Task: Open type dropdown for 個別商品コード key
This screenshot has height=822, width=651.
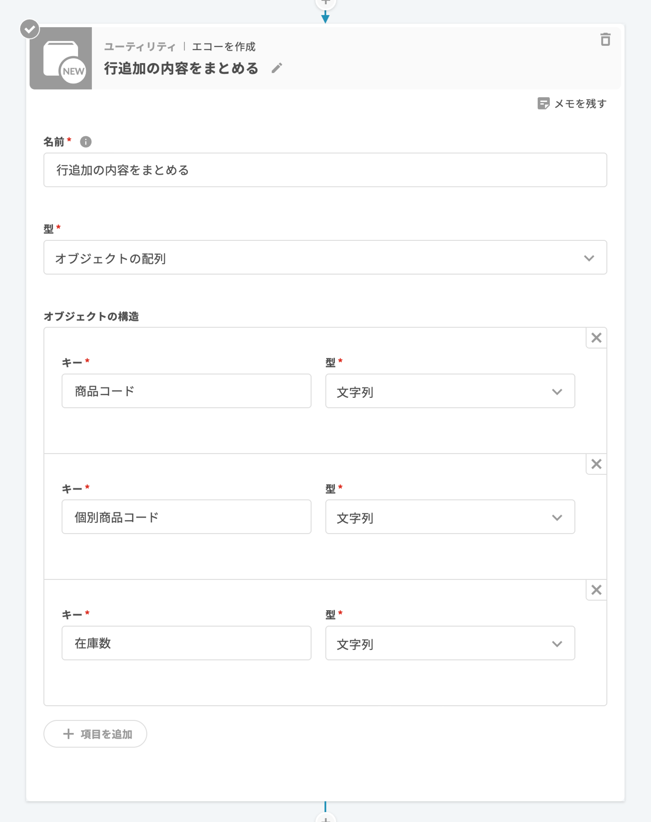Action: tap(450, 517)
